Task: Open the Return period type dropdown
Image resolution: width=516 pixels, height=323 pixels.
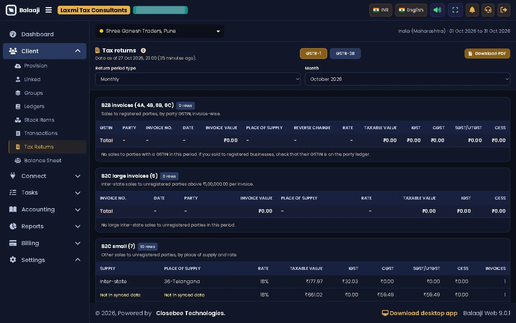Action: point(198,79)
